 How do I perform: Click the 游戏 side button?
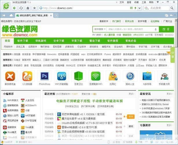[131, 126]
